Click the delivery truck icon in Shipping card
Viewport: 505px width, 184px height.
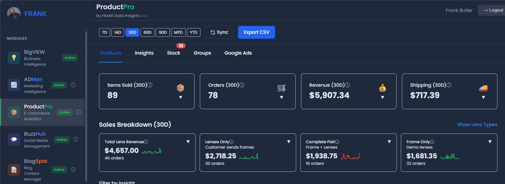483,88
